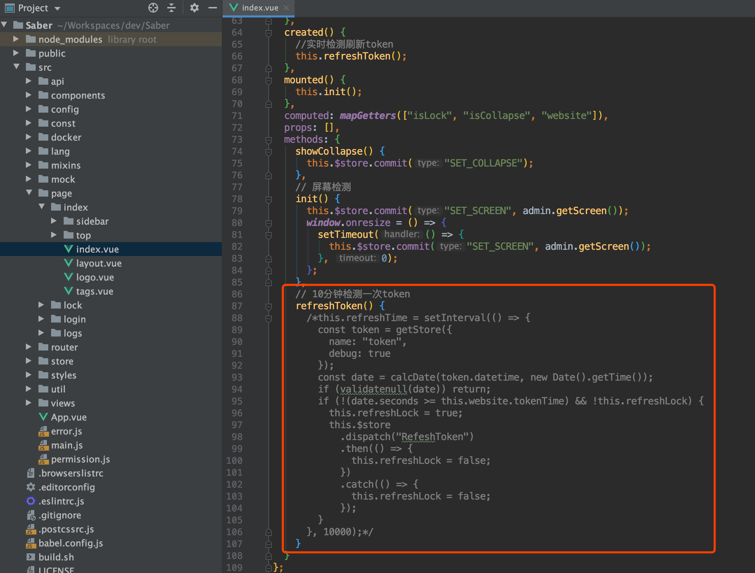755x573 pixels.
Task: Open .gitignore file
Action: 59,515
